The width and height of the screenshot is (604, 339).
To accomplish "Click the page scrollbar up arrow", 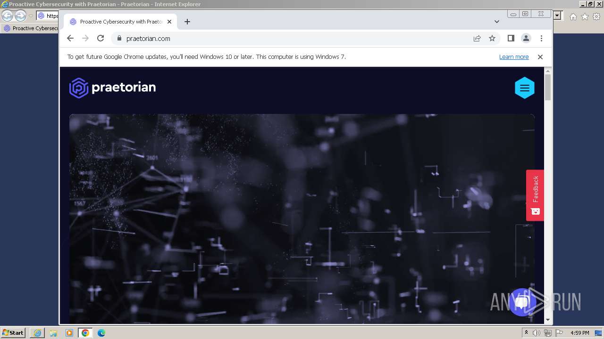I will (x=548, y=71).
